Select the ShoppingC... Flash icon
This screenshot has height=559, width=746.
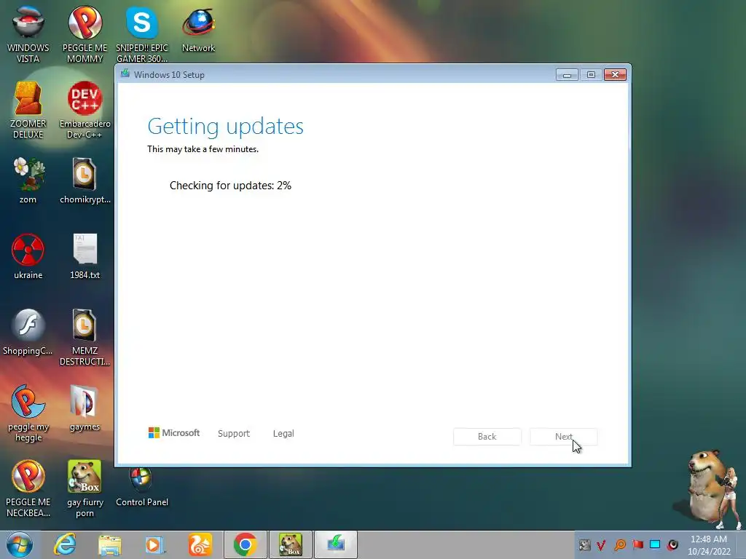coord(28,332)
